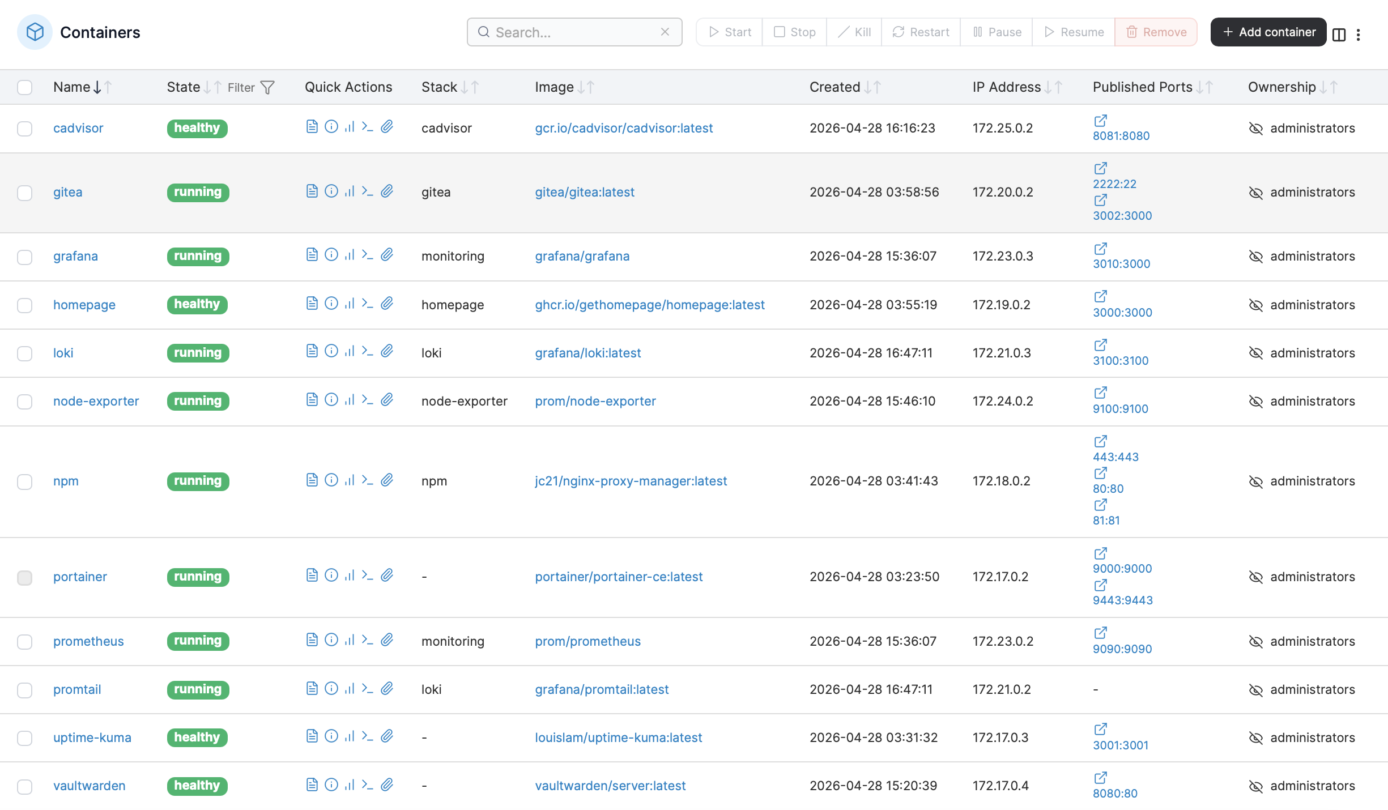Open exec console icon for gitea container

tap(368, 191)
